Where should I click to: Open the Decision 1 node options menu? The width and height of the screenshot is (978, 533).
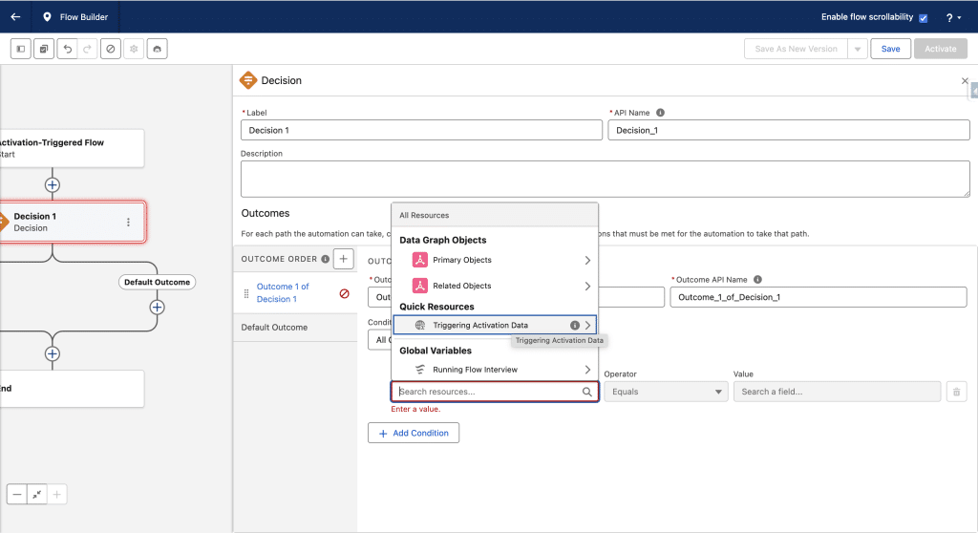(128, 222)
